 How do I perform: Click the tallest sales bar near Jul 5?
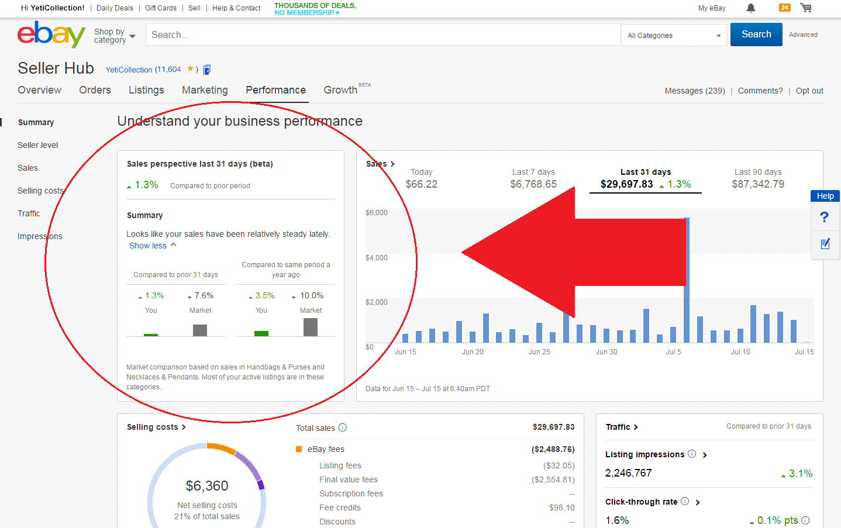click(687, 279)
